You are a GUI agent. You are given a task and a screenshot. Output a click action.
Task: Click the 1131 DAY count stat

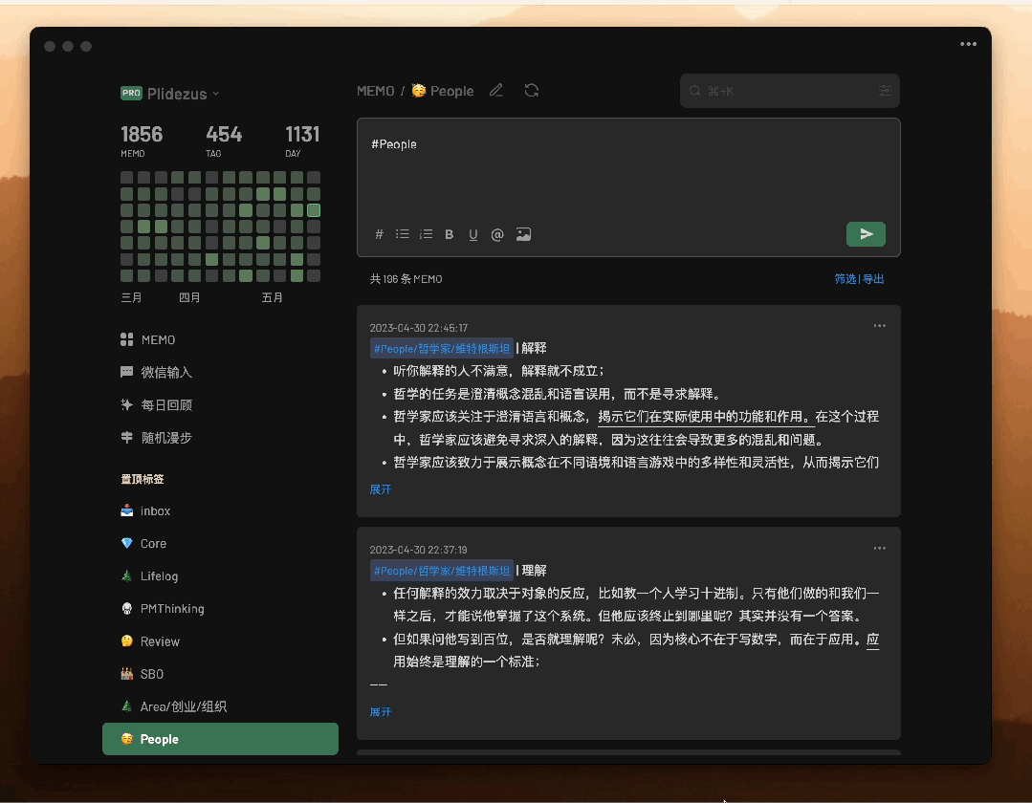(302, 141)
